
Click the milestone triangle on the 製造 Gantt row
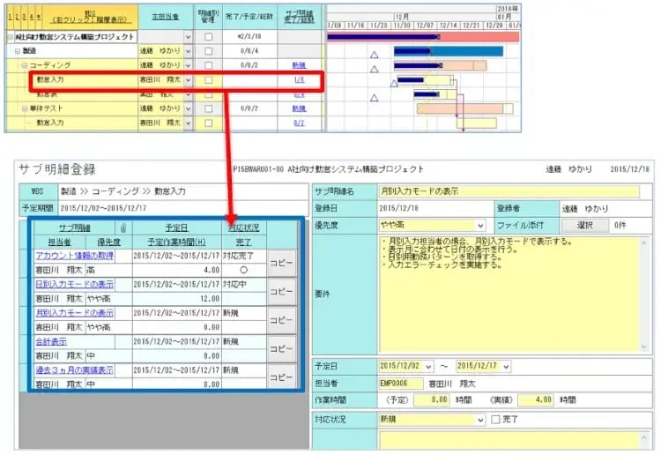click(375, 54)
